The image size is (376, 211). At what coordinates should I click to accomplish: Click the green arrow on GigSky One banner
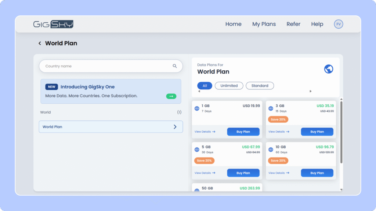coord(171,96)
